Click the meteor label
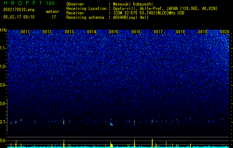233x148 pixels. pos(53,11)
